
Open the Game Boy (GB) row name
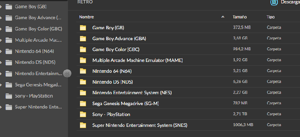click(108, 28)
